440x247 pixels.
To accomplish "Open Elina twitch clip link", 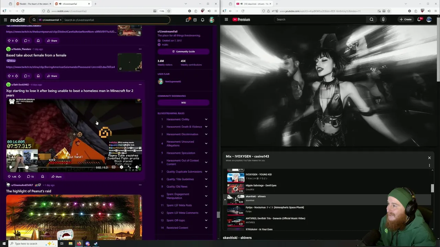I will pyautogui.click(x=60, y=67).
